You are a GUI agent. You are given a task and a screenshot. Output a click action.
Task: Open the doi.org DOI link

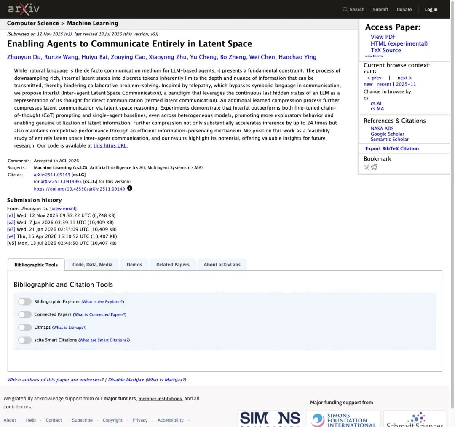tap(79, 189)
